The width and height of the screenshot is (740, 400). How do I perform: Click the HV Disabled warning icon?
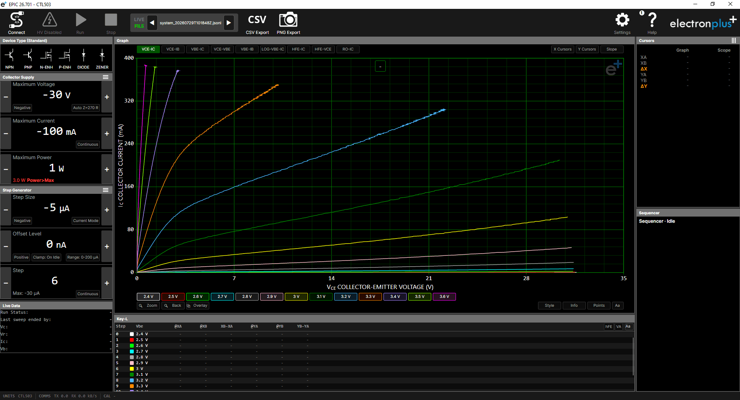tap(49, 20)
